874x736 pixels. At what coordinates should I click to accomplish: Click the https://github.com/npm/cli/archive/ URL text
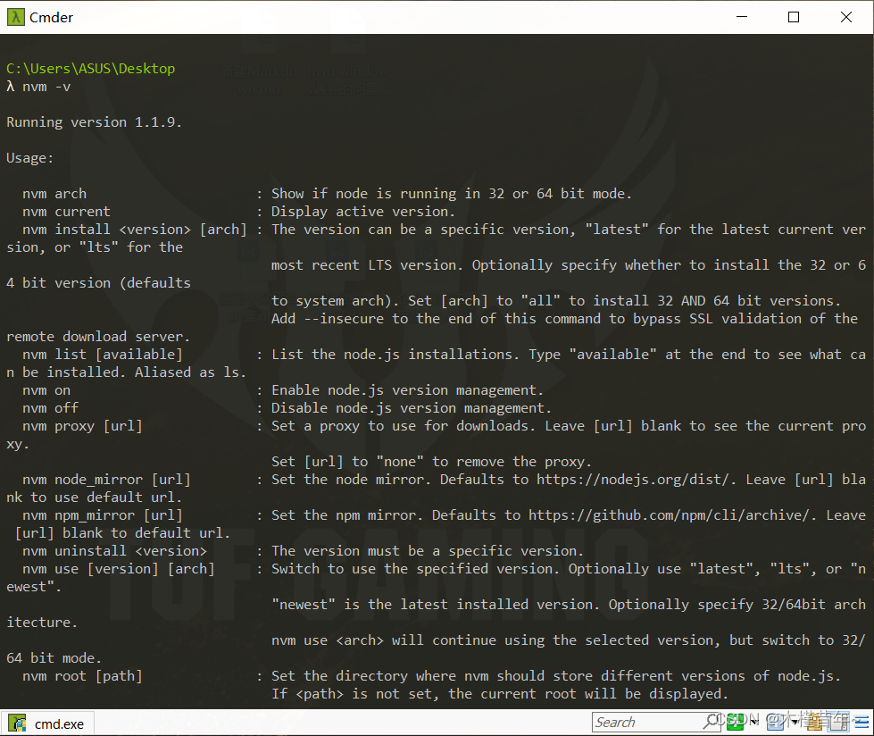click(669, 515)
